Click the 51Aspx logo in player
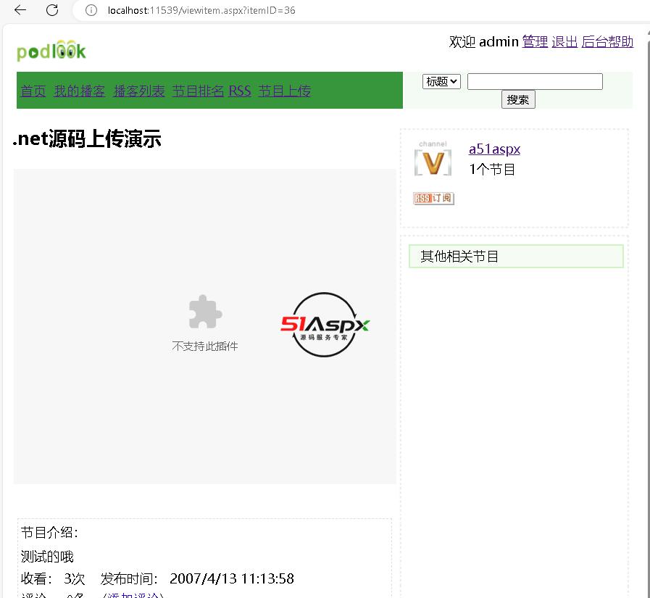Image resolution: width=650 pixels, height=598 pixels. click(x=325, y=325)
